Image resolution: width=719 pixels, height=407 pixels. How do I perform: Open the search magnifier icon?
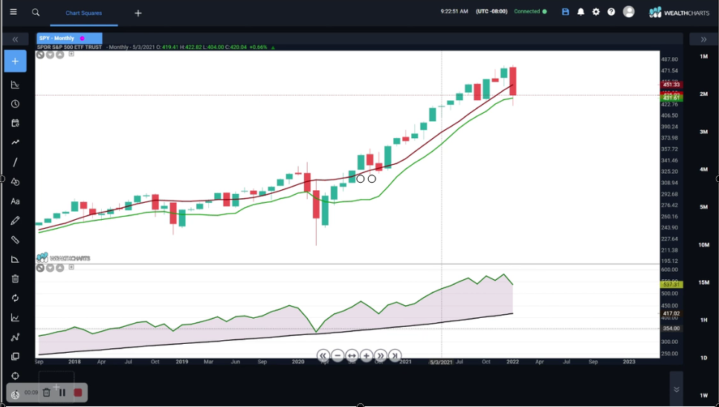tap(36, 13)
